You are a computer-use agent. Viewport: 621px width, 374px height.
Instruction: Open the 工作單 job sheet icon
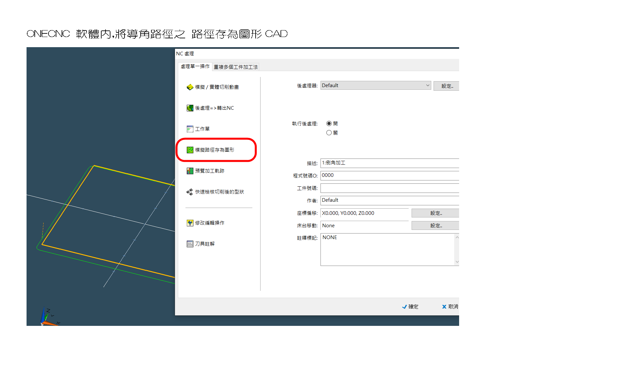pyautogui.click(x=190, y=129)
